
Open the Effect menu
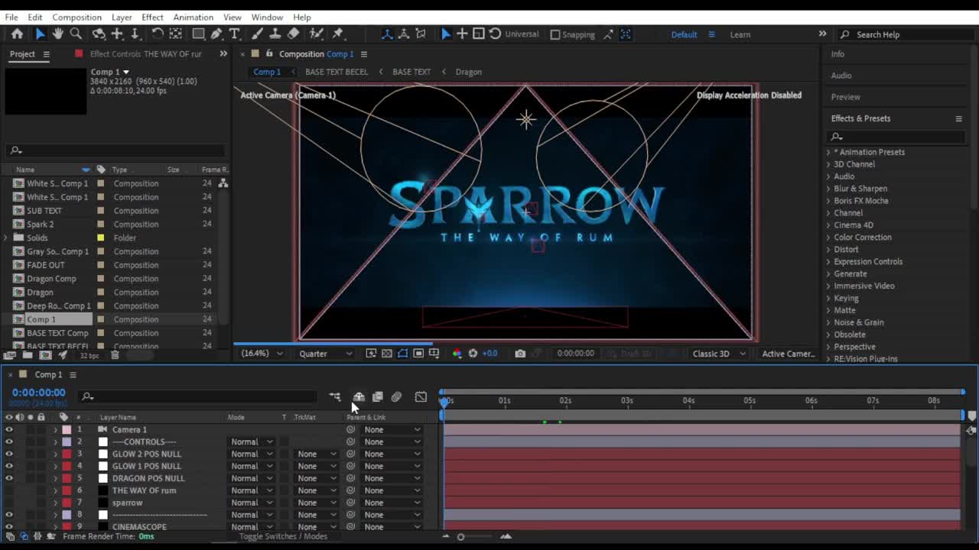[x=152, y=17]
